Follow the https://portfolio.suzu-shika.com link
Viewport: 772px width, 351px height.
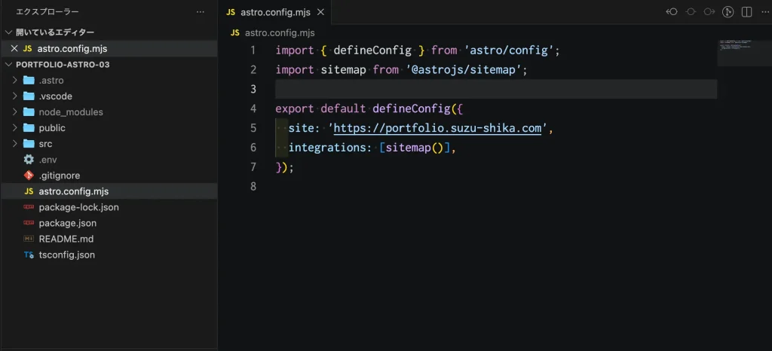[x=438, y=128]
